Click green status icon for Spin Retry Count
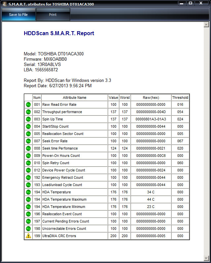 pyautogui.click(x=28, y=163)
